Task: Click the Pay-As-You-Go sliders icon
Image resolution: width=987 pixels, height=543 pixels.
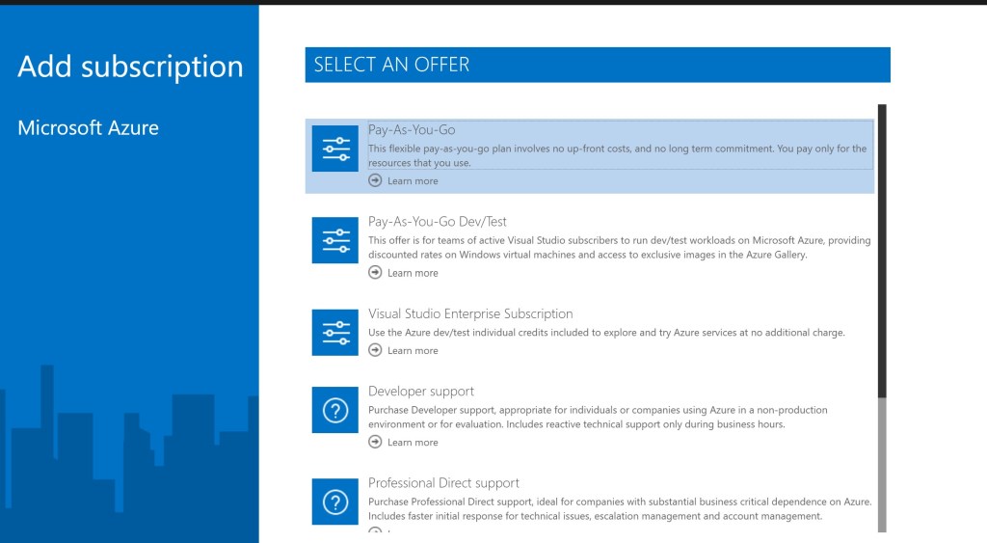Action: [334, 149]
